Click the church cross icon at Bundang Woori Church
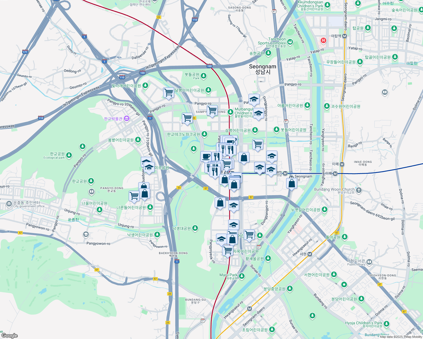 pyautogui.click(x=358, y=191)
